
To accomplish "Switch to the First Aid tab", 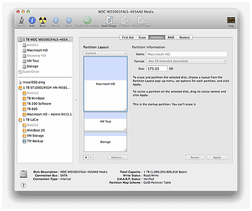I will tap(128, 37).
